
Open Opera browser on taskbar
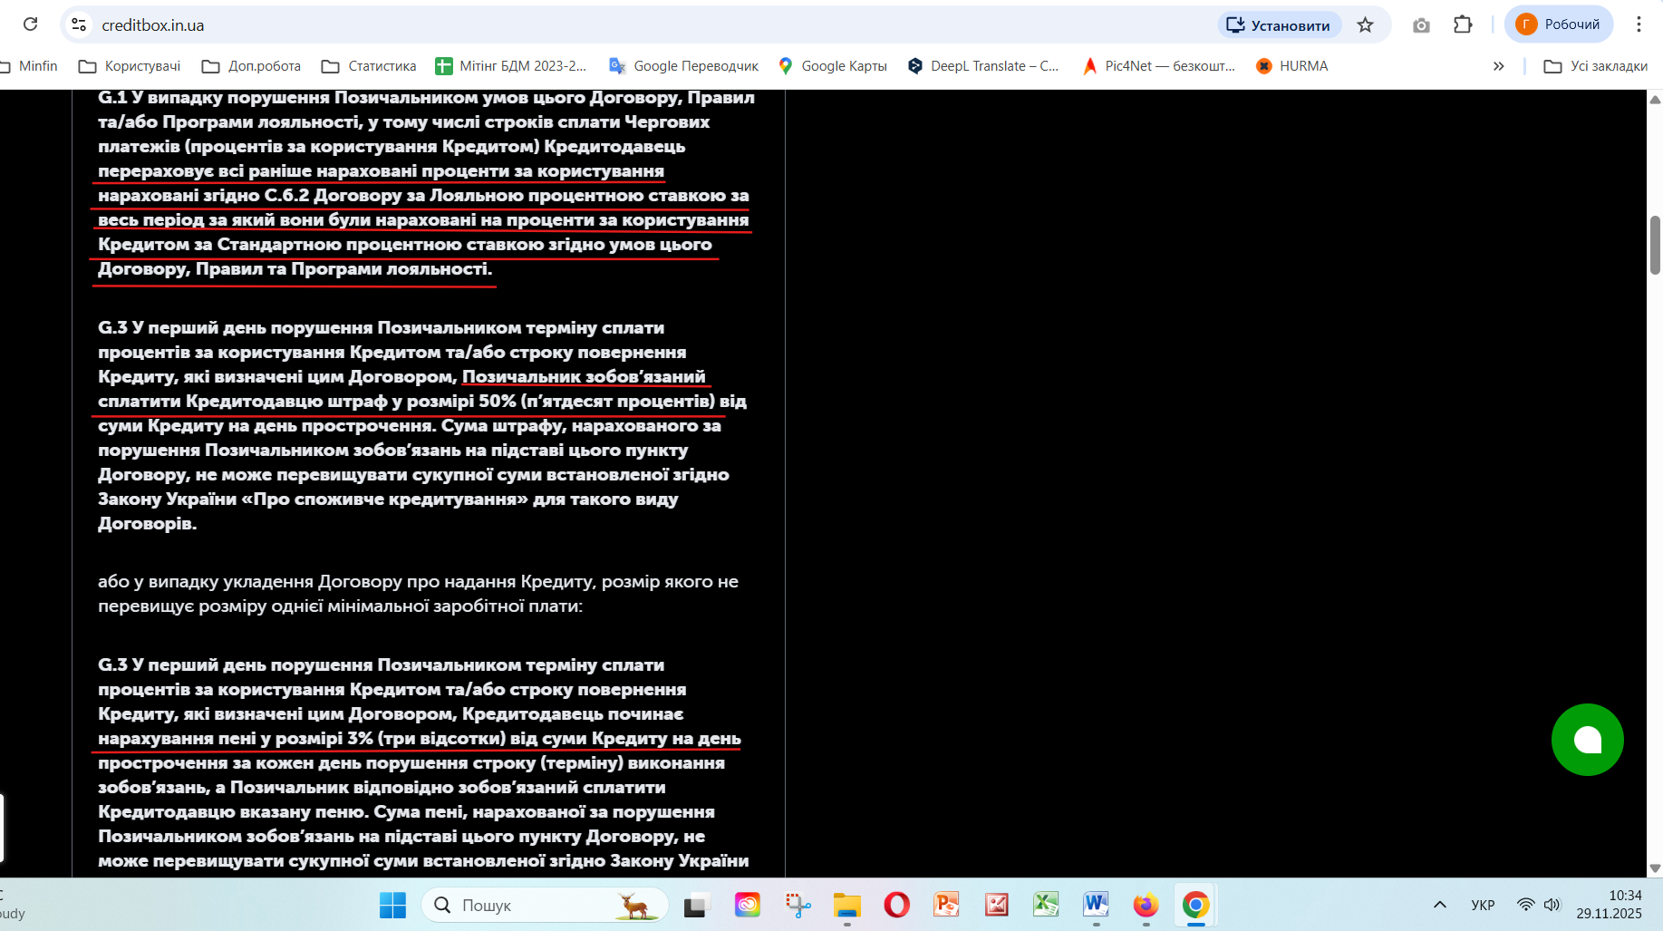pyautogui.click(x=897, y=905)
